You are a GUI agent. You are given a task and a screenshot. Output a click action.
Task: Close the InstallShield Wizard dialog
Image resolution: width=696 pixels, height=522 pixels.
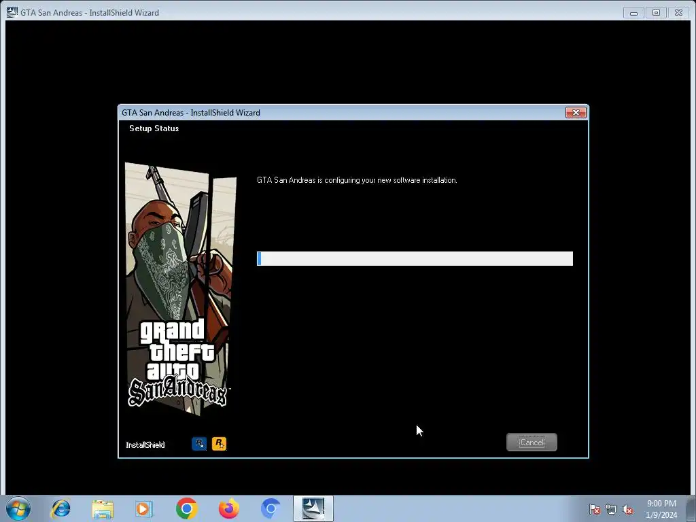(x=576, y=113)
